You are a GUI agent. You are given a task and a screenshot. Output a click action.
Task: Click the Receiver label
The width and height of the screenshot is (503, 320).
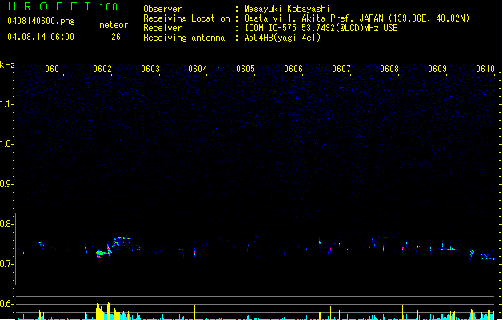[x=162, y=28]
